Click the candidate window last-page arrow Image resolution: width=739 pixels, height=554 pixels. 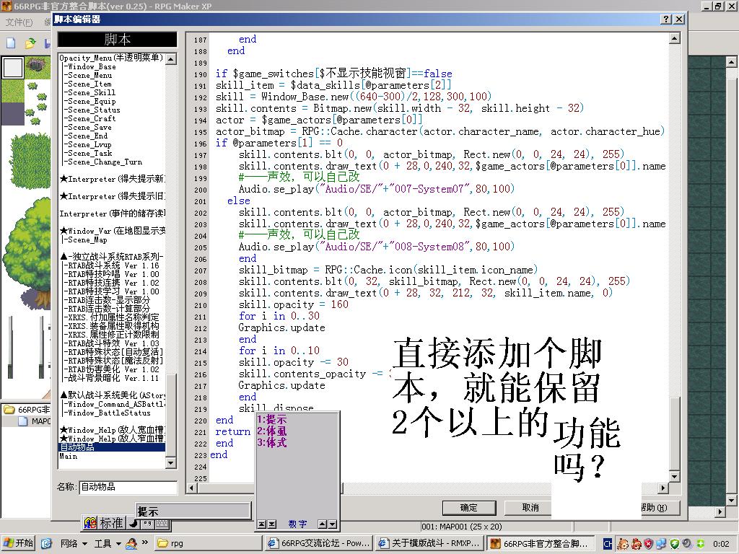pyautogui.click(x=272, y=524)
